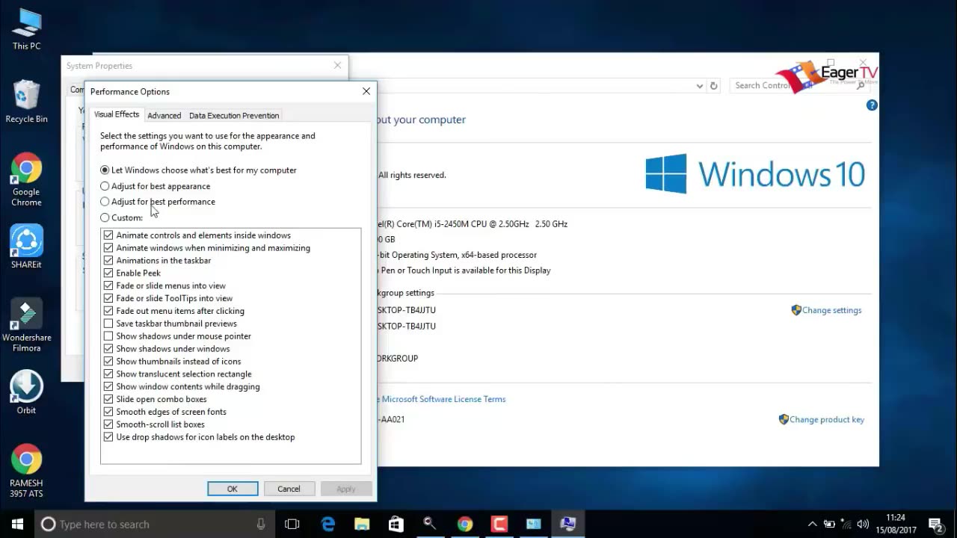
Task: Switch to System Properties taskbar icon
Action: 567,524
